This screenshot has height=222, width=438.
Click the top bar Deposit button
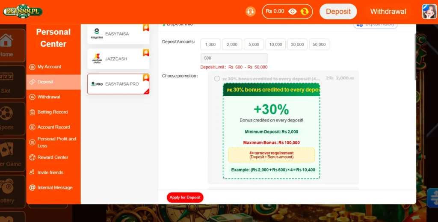coord(338,12)
